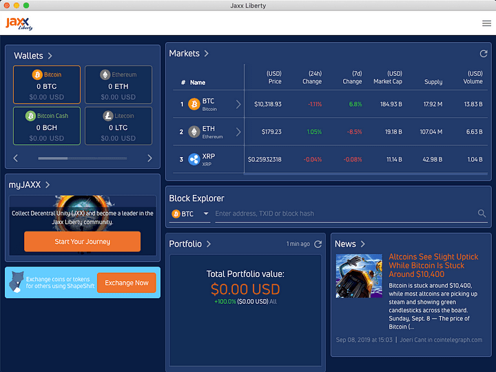Expand BTC market row details chevron

point(238,105)
